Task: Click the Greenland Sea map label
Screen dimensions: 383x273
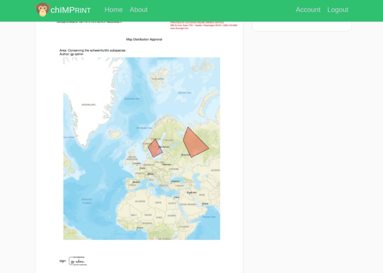Action: click(x=132, y=99)
